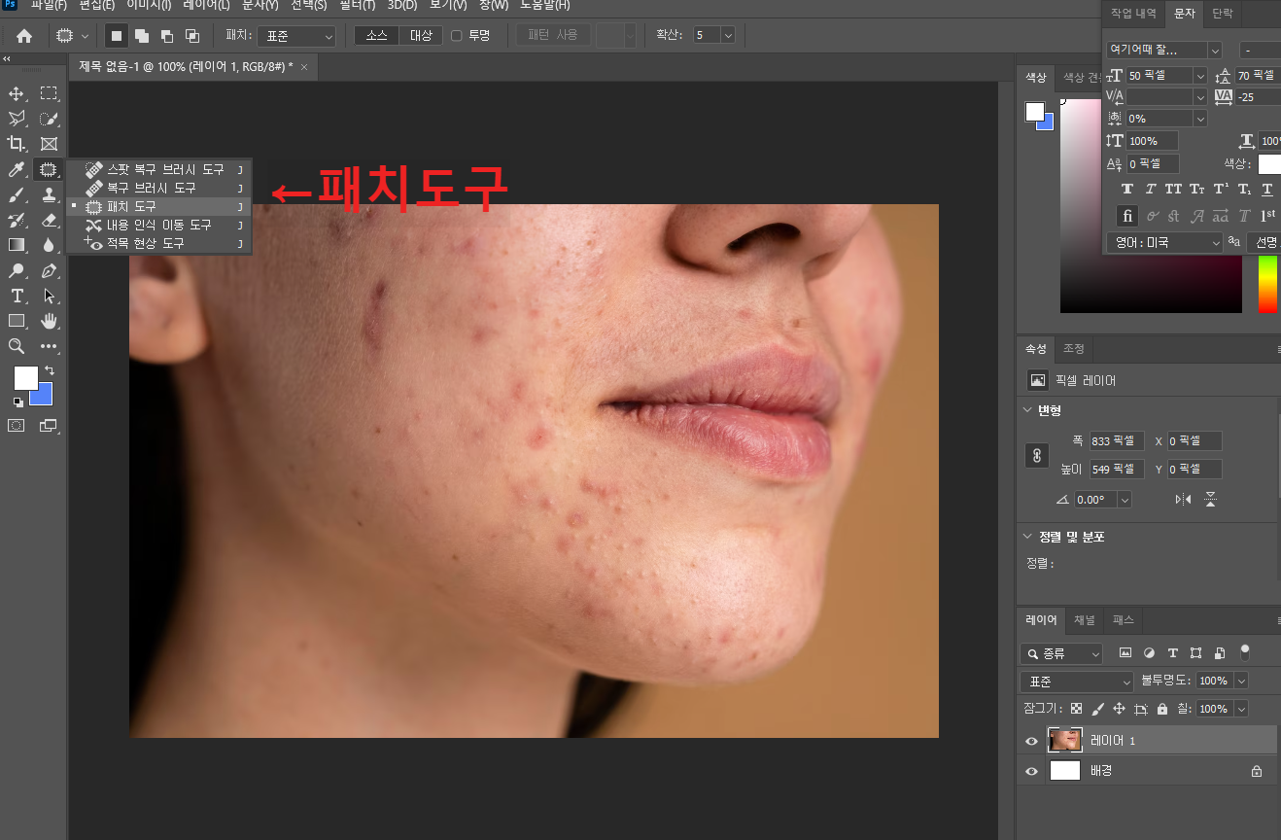Choose 스팟 복구 브러시 도구 from flyout
The image size is (1281, 840).
[x=159, y=169]
